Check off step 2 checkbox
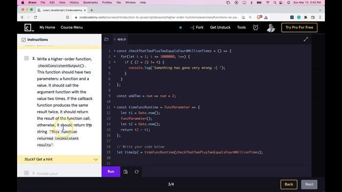The image size is (342, 192). click(x=26, y=58)
